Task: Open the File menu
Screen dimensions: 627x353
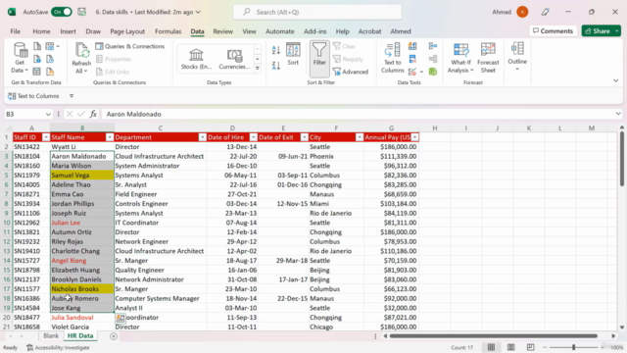Action: 16,31
